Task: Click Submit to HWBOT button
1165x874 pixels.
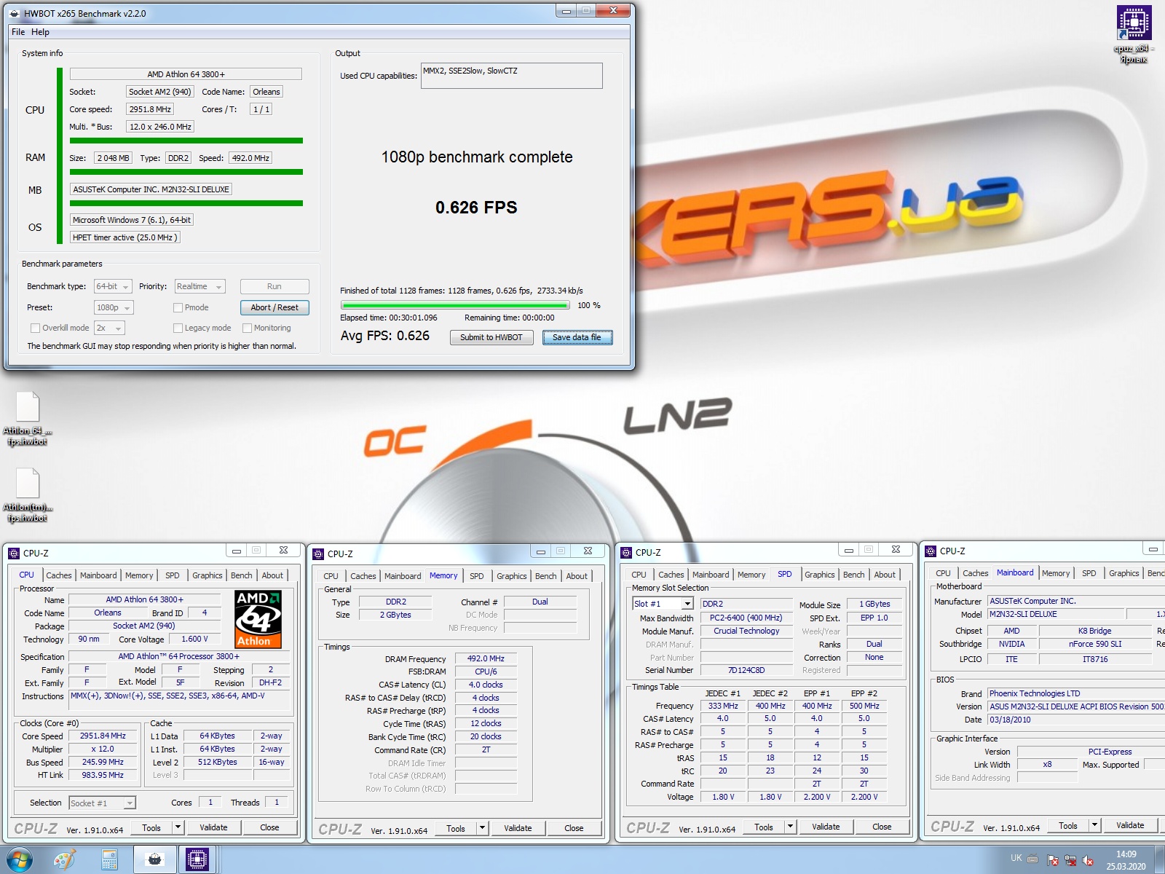Action: pyautogui.click(x=491, y=337)
